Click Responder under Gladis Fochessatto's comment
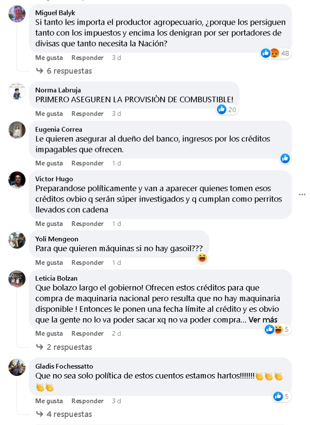This screenshot has width=310, height=425. pos(87,401)
